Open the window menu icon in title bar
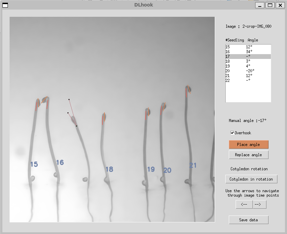Image resolution: width=287 pixels, height=234 pixels. (x=5, y=5)
